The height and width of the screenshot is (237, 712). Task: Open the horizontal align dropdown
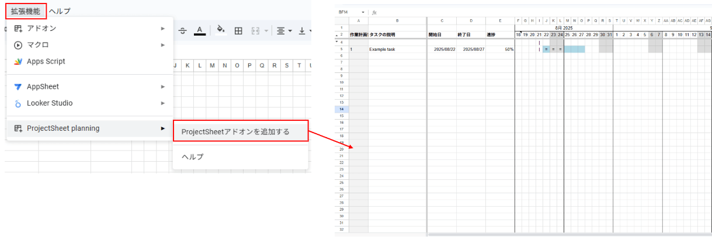pyautogui.click(x=284, y=31)
